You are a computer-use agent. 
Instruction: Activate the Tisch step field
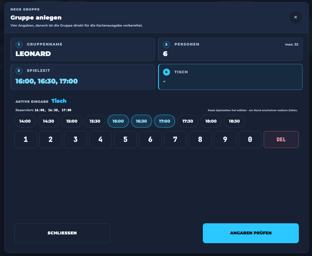[230, 77]
